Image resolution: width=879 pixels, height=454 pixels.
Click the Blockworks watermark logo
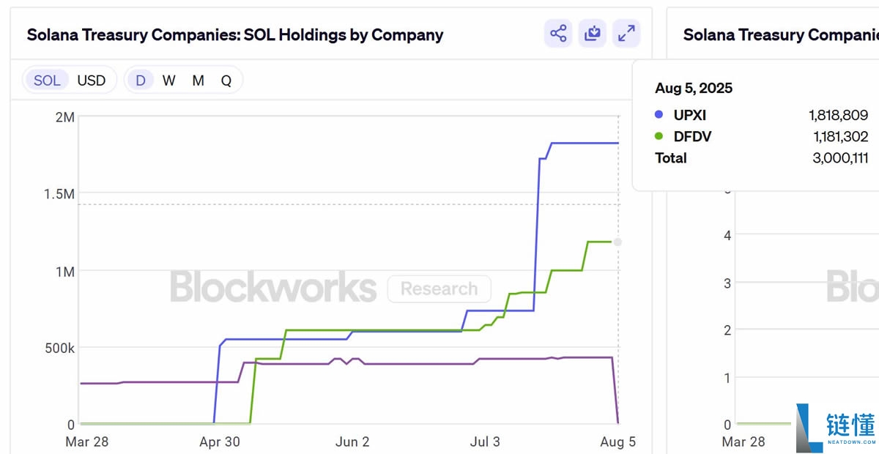(273, 288)
